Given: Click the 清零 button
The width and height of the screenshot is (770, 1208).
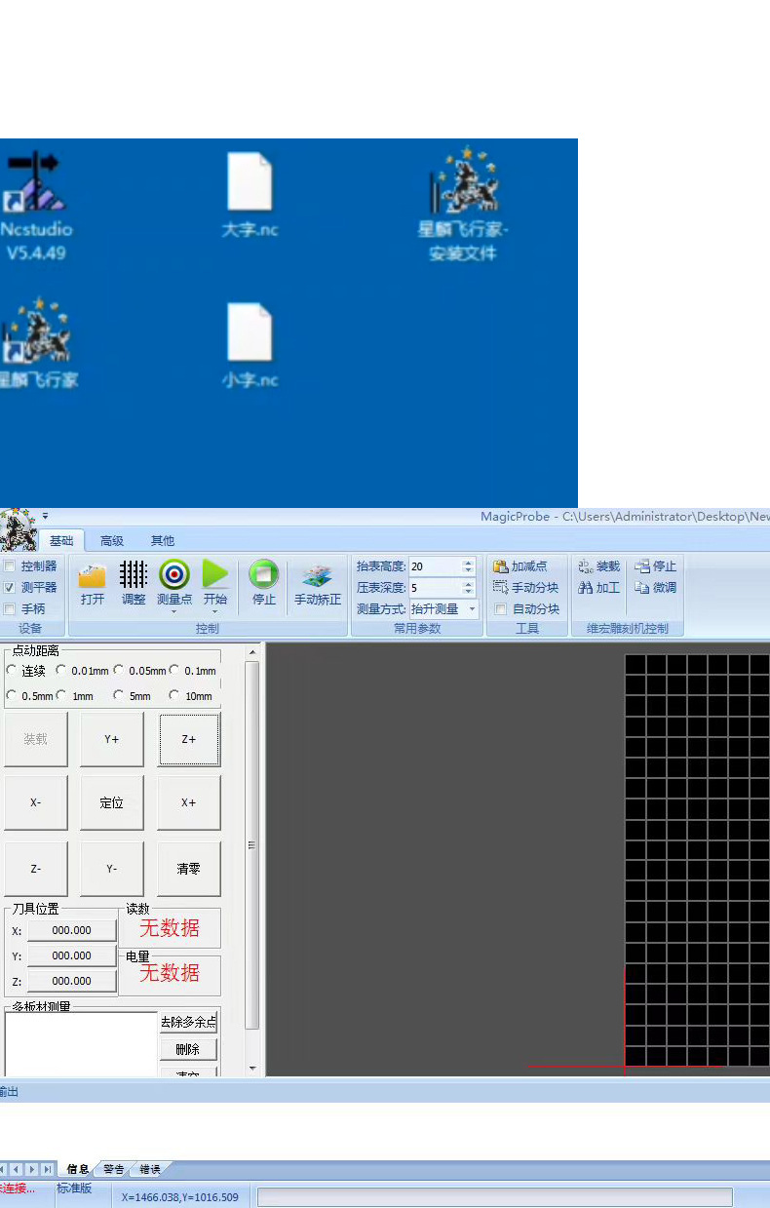Looking at the screenshot, I should coord(189,869).
